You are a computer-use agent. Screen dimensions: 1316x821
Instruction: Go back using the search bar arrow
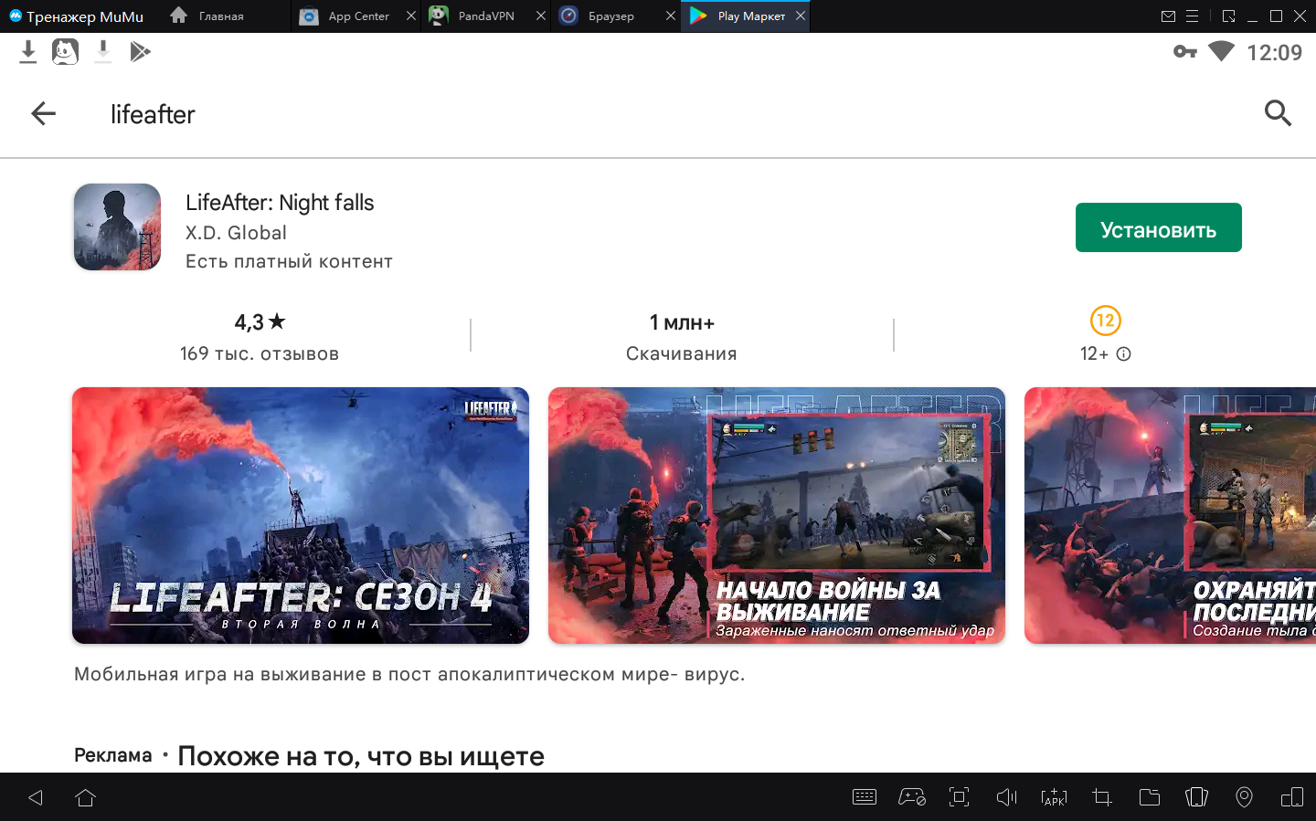43,114
